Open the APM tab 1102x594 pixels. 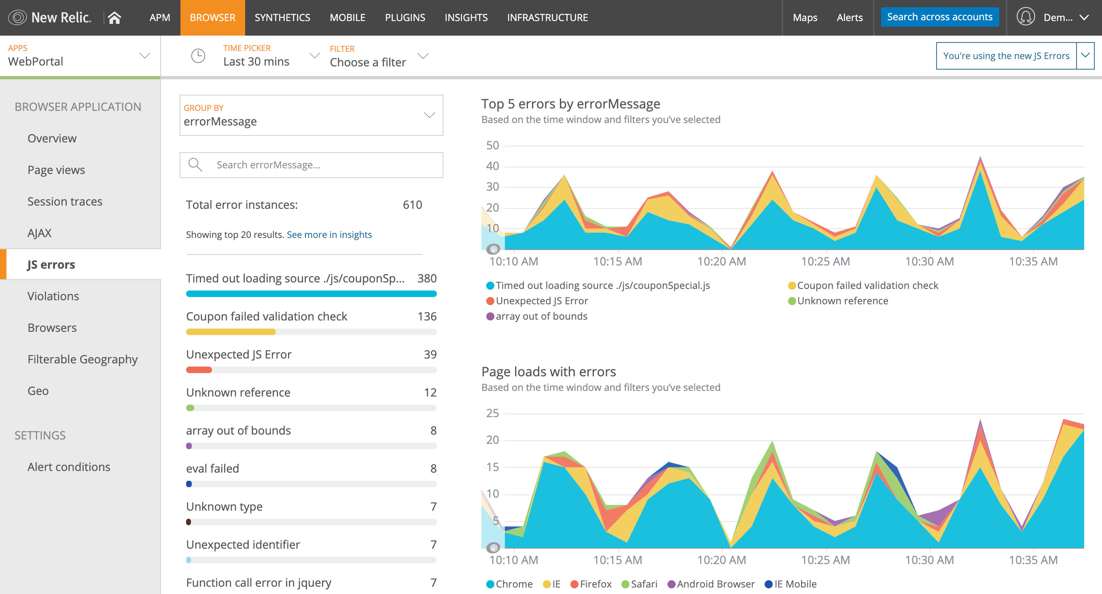click(159, 17)
